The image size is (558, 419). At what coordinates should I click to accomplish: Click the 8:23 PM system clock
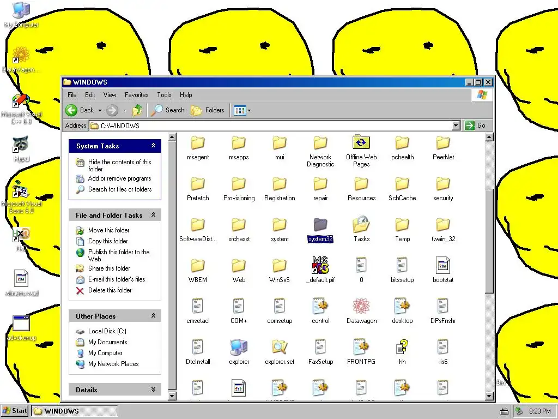(539, 411)
